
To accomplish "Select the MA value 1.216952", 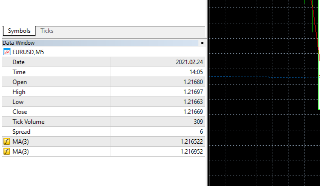I will [x=191, y=152].
